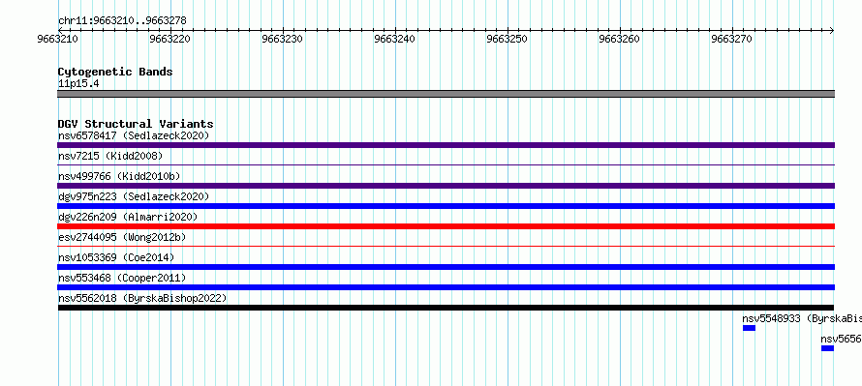Screen dimensions: 862x386
Task: Select the dgv226n209 red variant bar
Action: click(446, 226)
